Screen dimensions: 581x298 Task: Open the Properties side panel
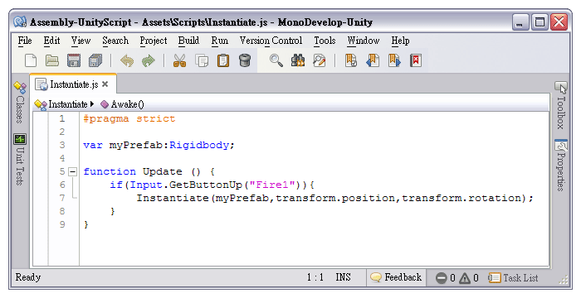pos(561,166)
